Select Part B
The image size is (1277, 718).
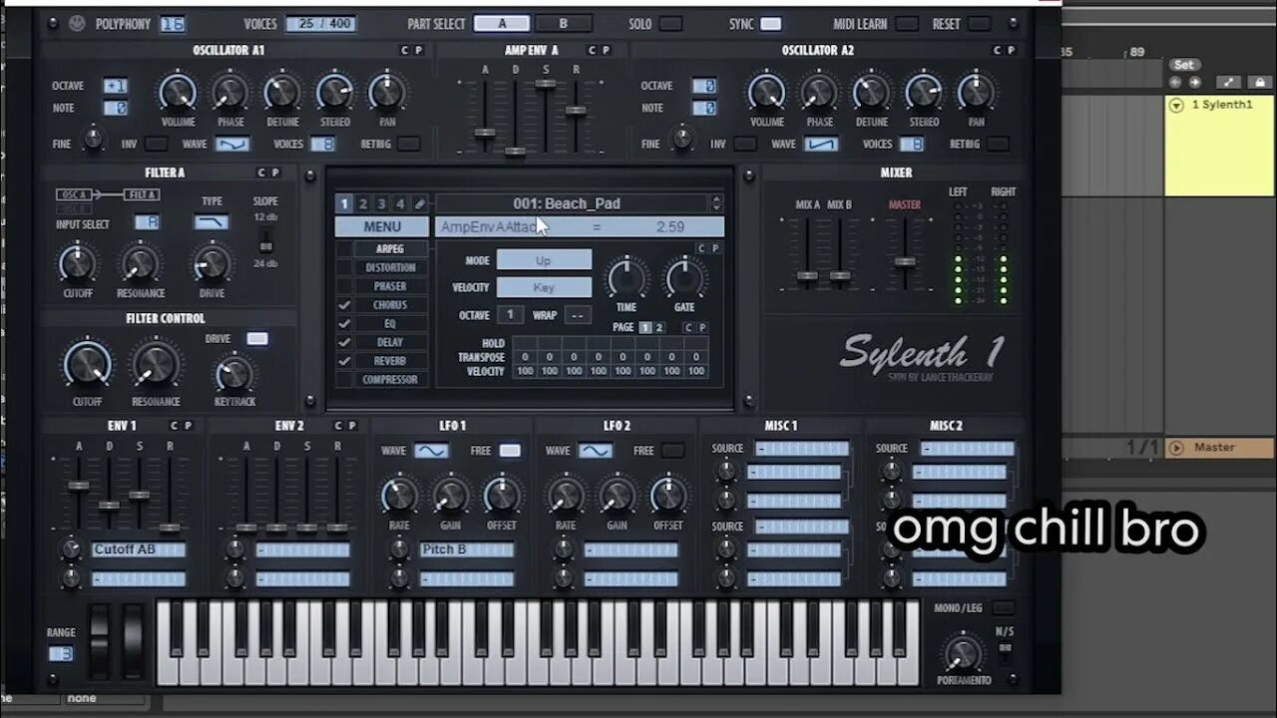563,24
